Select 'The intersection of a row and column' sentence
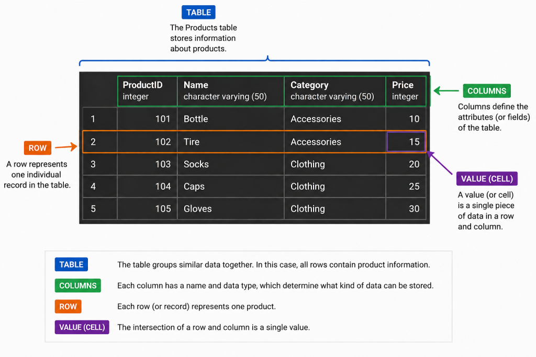The width and height of the screenshot is (536, 357). coord(214,327)
